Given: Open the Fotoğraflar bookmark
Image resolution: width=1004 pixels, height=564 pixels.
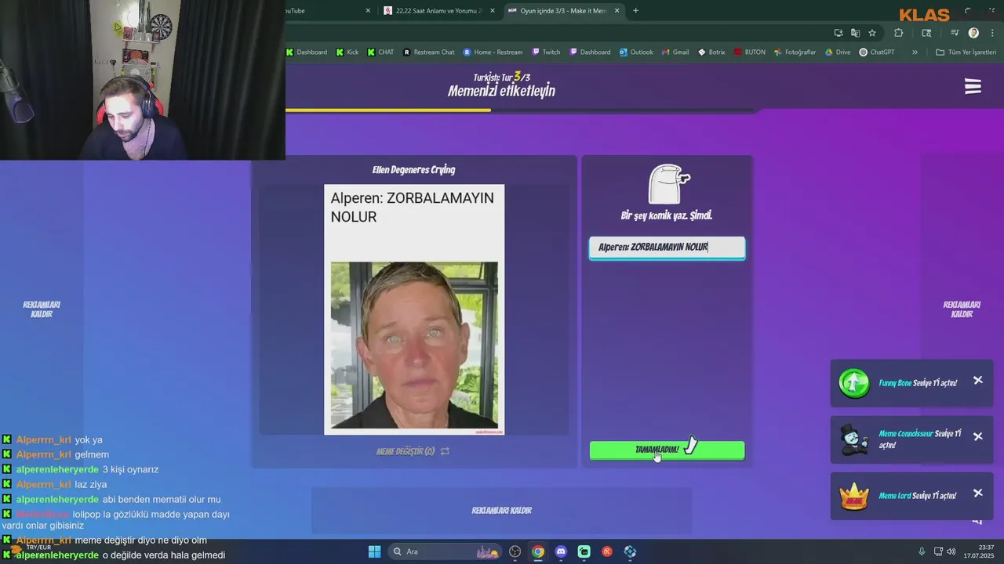Looking at the screenshot, I should [x=795, y=52].
